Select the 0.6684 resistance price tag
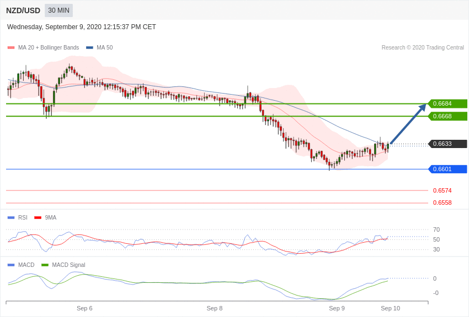The height and width of the screenshot is (317, 469). click(447, 103)
